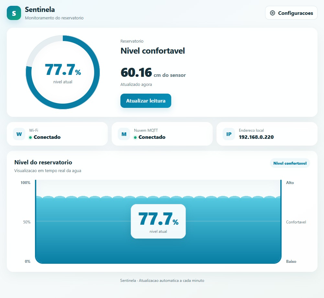The width and height of the screenshot is (324, 298).
Task: Click the Nivel confortavel status pill
Action: point(290,163)
